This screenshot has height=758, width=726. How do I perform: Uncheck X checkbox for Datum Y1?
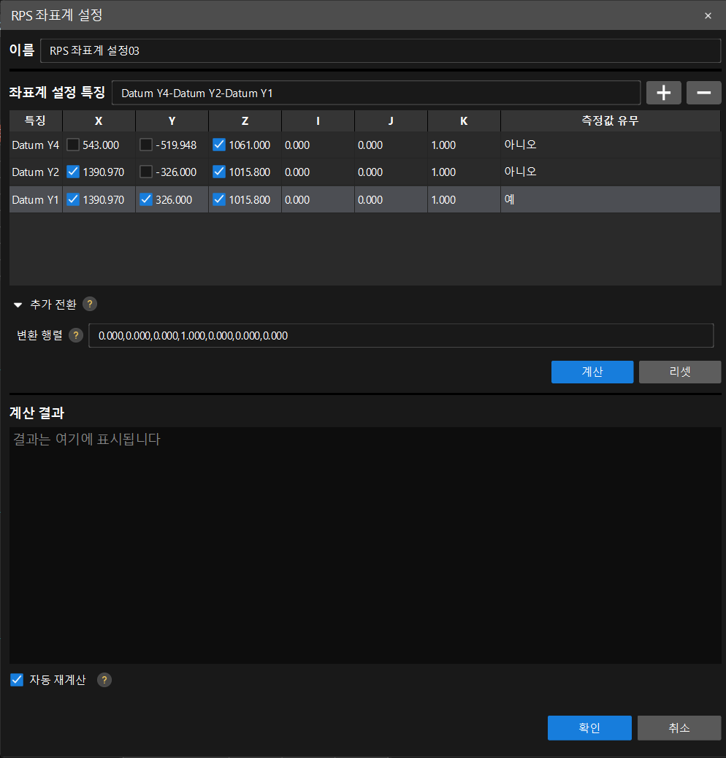[x=73, y=199]
